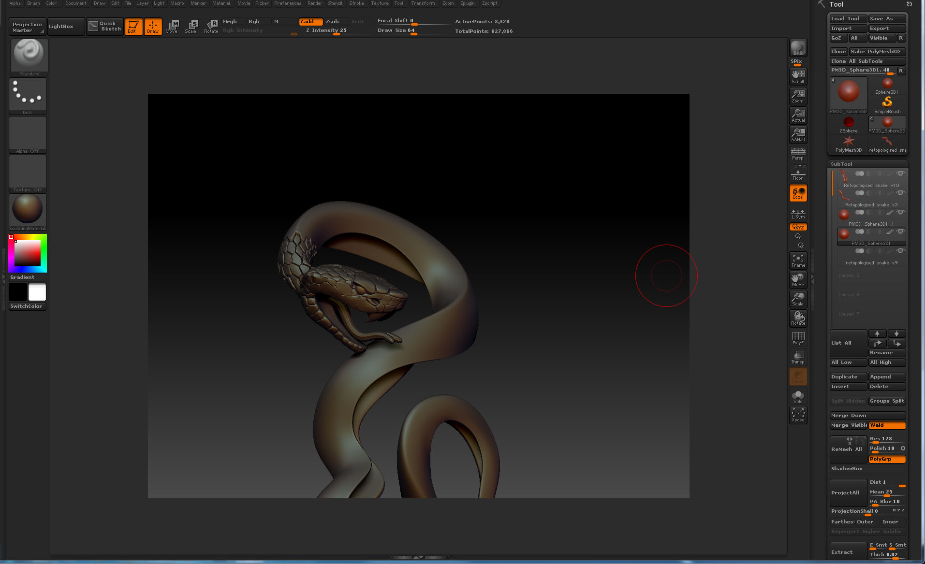Open the Render menu

(x=314, y=3)
